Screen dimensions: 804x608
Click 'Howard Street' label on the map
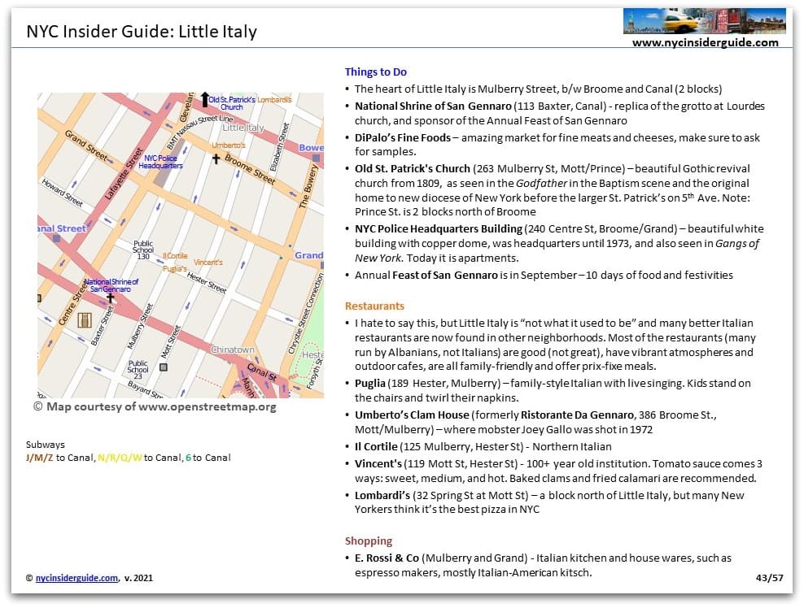coord(62,193)
